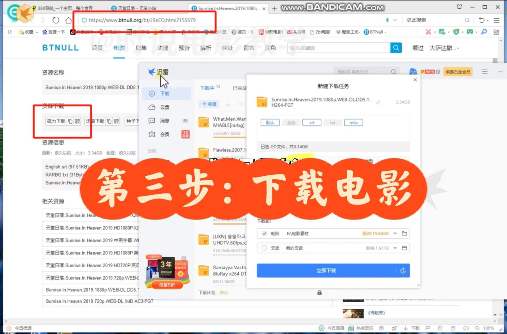Viewport: 507px width, 334px height.
Task: Click the pencil edit icon beside Sunrise.In.Heaven filename
Action: (x=378, y=102)
